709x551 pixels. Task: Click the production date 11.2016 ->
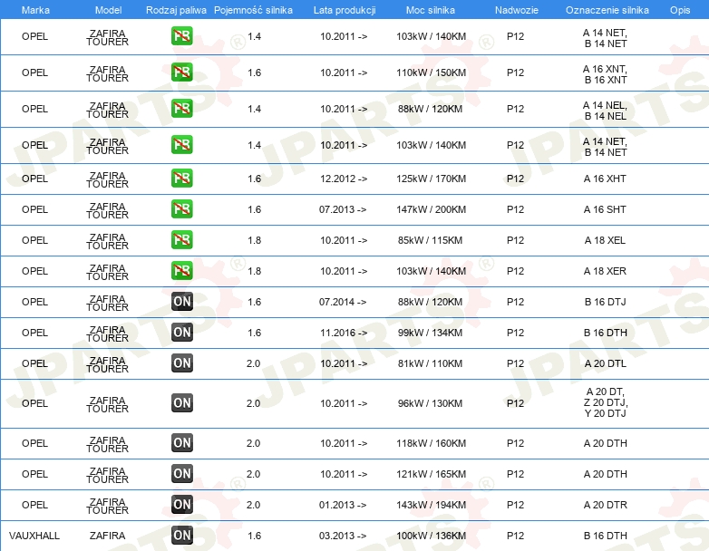coord(344,333)
